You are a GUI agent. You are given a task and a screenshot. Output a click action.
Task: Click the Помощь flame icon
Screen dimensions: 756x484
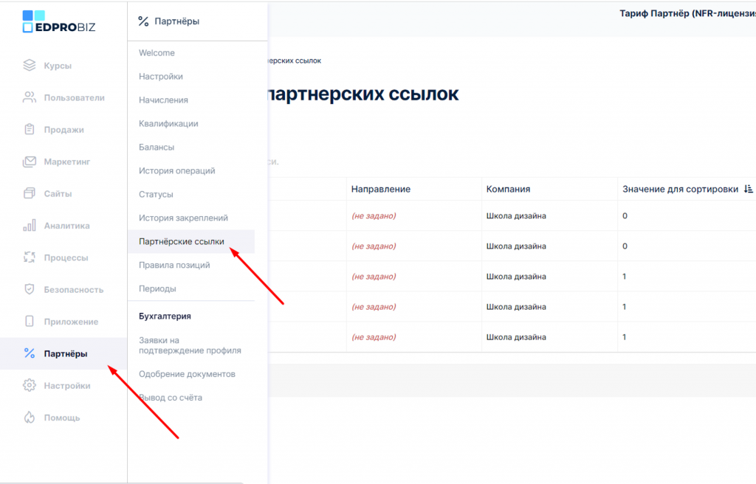point(30,418)
